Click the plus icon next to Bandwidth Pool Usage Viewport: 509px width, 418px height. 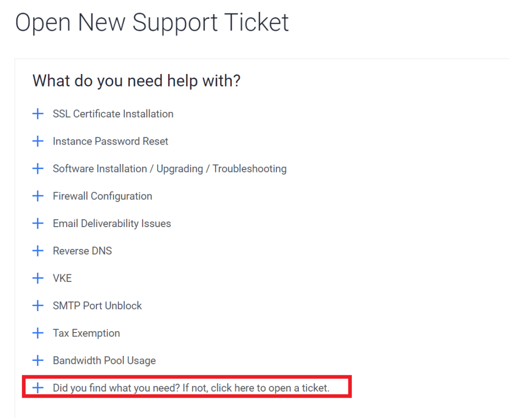(x=38, y=360)
